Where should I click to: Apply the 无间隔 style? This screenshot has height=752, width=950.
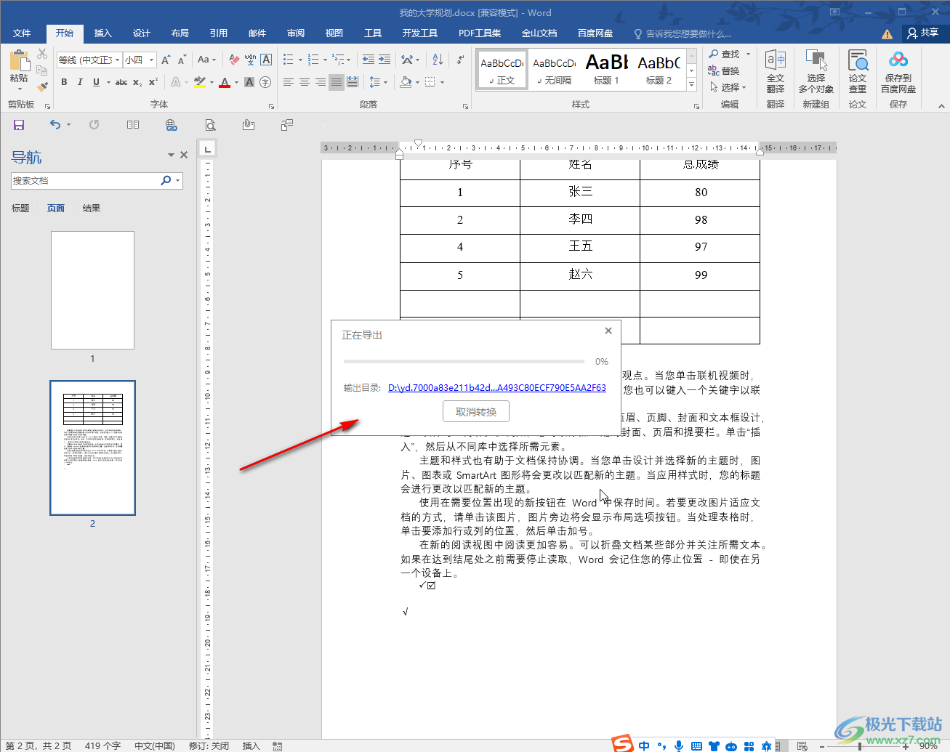pos(555,70)
